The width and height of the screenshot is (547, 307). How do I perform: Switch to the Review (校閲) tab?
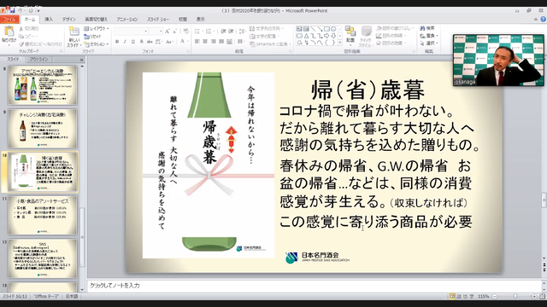182,20
